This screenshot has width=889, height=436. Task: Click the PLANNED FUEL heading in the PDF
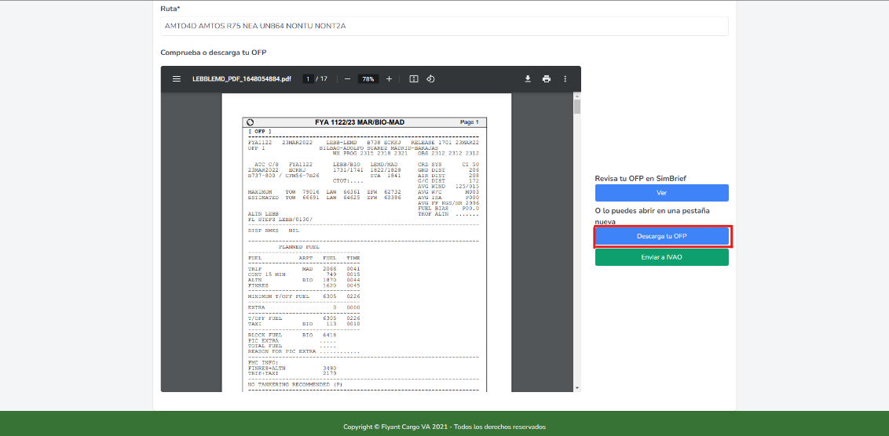[x=298, y=247]
